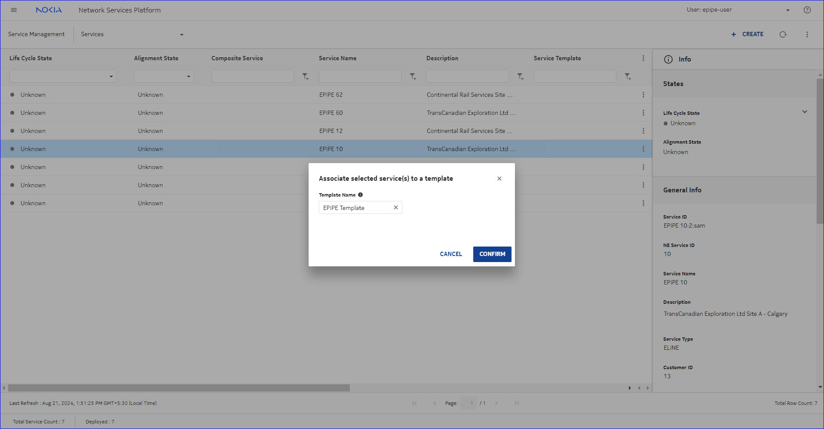Click the Composite Service filter icon
The image size is (824, 429).
tap(305, 77)
